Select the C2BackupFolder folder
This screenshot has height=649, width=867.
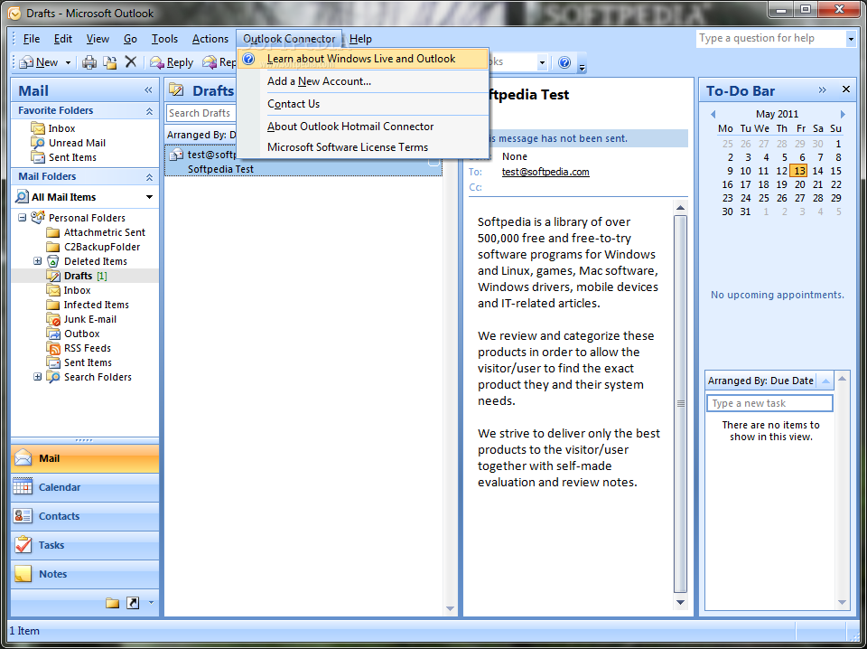(102, 247)
